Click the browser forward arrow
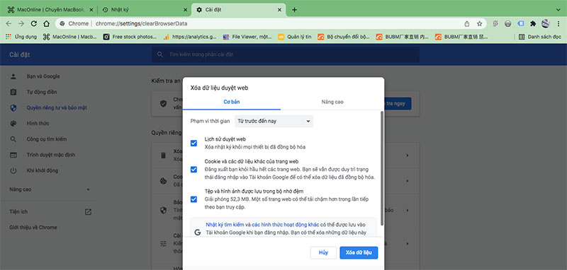 21,24
